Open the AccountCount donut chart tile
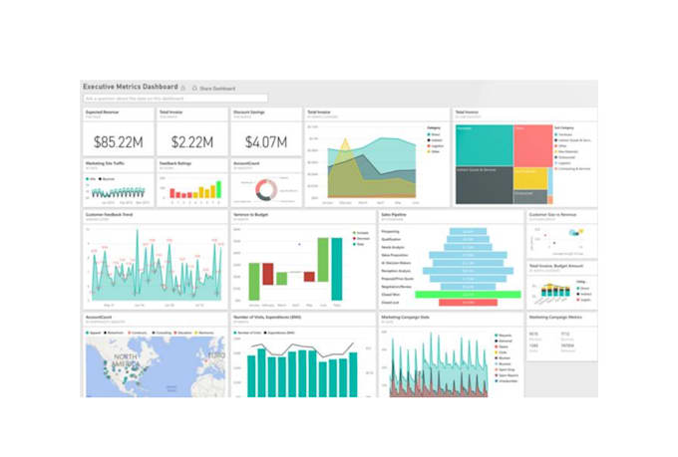 tap(266, 183)
